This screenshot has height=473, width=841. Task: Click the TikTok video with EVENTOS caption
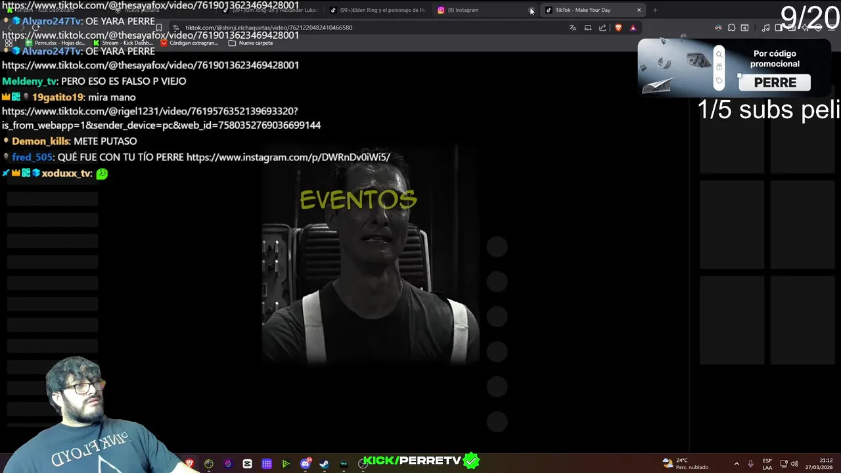tap(371, 253)
